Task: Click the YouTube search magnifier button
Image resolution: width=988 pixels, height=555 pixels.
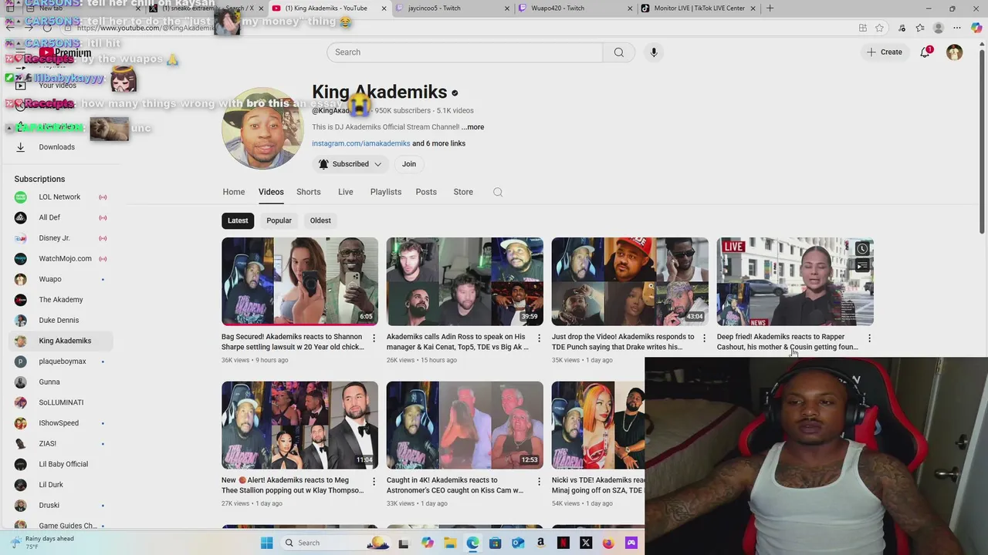Action: pos(618,52)
